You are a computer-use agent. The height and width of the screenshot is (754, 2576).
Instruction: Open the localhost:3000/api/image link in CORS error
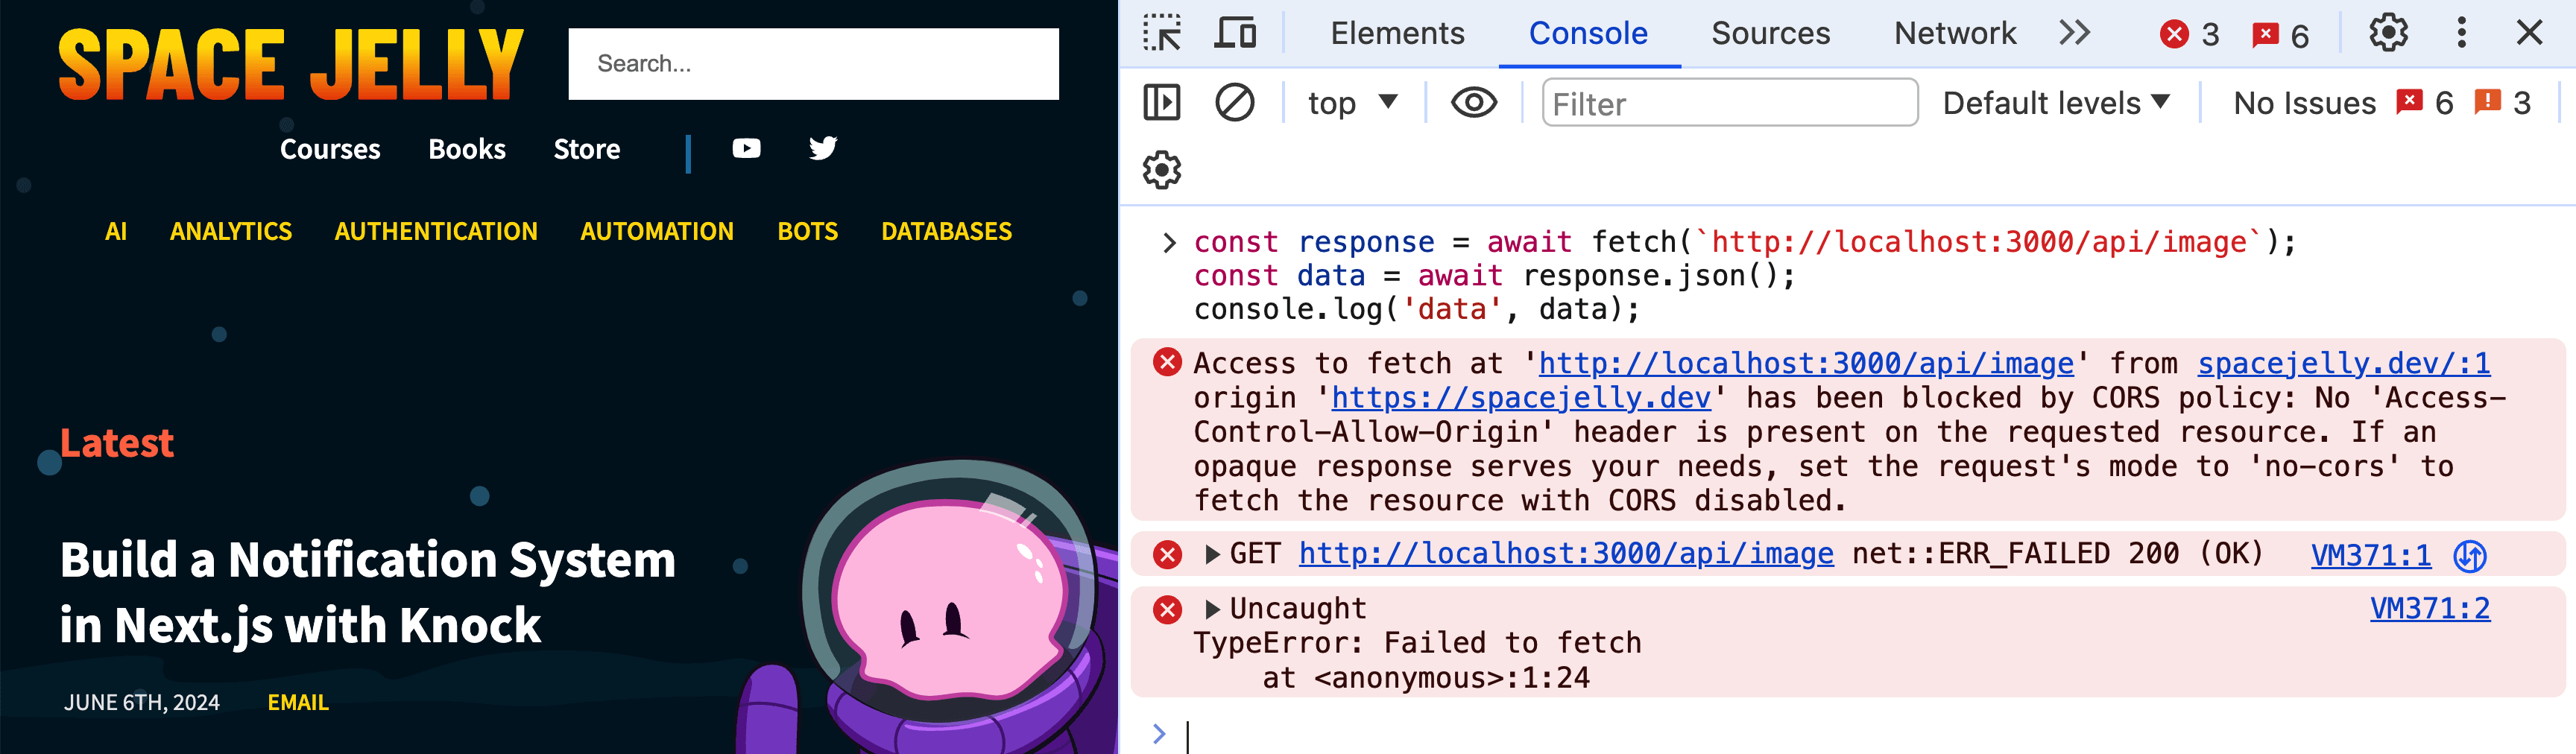1805,363
